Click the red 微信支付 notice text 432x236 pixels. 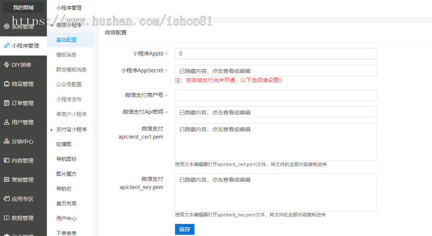(x=228, y=81)
